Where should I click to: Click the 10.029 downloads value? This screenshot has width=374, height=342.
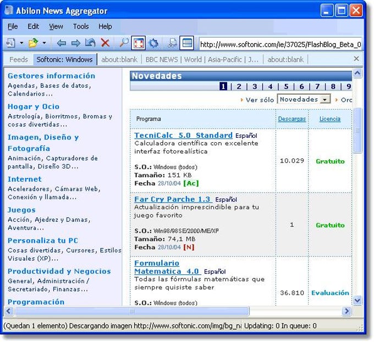click(x=292, y=161)
